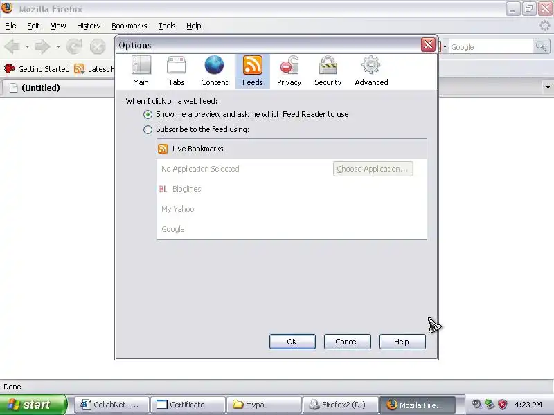554x415 pixels.
Task: Select Live Bookmarks in reader list
Action: [x=292, y=149]
